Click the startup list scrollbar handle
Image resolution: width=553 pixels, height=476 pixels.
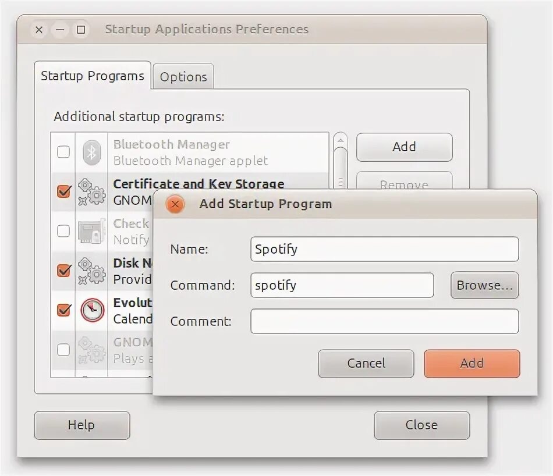(341, 168)
